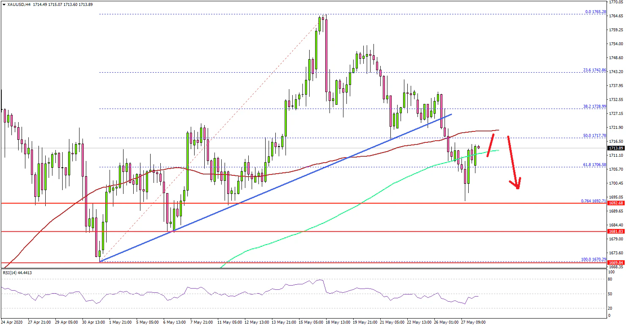The height and width of the screenshot is (327, 626).
Task: Click the RSI(14) indicator label
Action: pyautogui.click(x=17, y=273)
